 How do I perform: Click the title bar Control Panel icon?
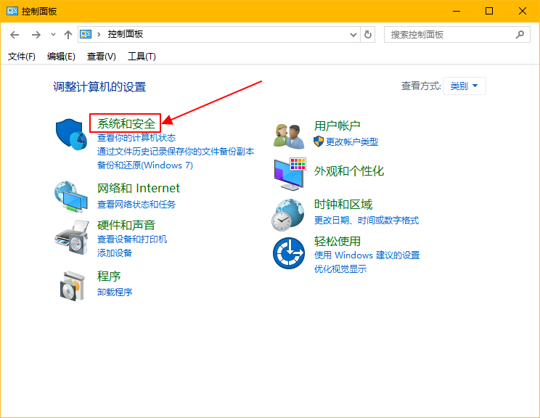coord(12,11)
